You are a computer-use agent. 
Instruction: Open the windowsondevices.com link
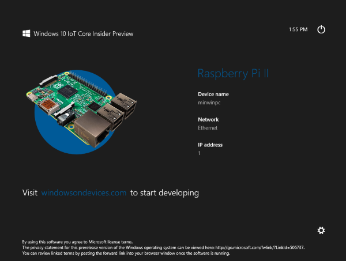[x=84, y=192]
